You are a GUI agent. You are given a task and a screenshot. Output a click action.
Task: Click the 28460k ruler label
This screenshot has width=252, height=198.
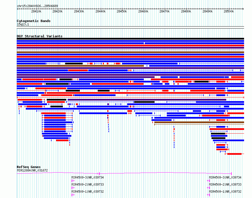pyautogui.click(x=143, y=11)
